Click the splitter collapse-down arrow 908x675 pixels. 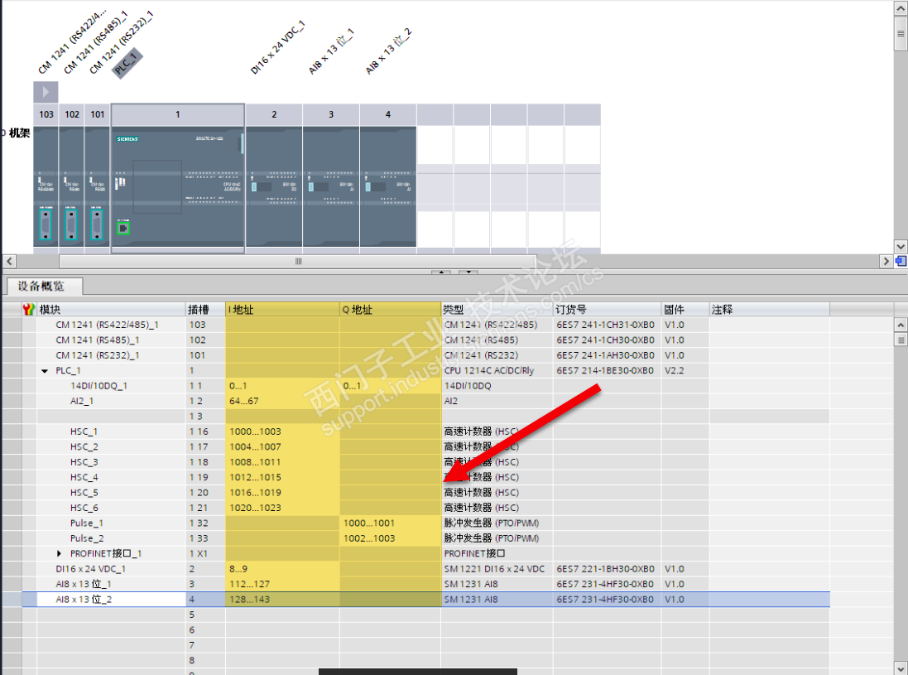click(468, 272)
